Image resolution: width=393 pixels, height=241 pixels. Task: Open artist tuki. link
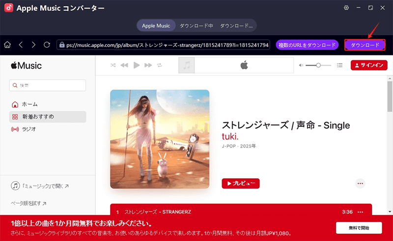(230, 137)
